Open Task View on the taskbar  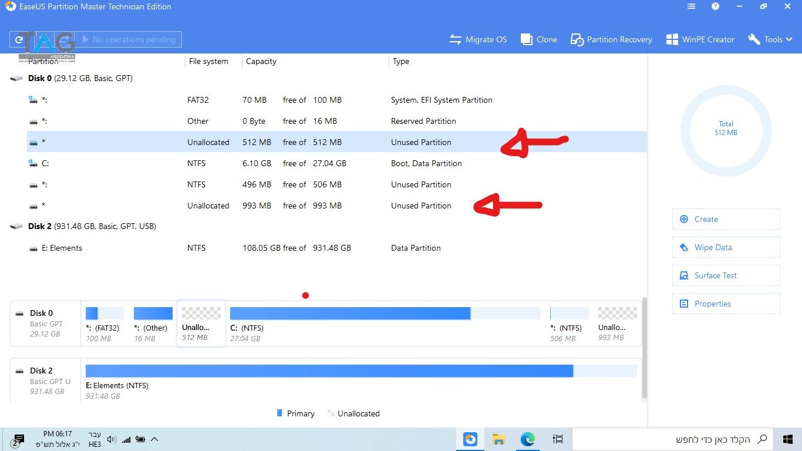point(558,439)
